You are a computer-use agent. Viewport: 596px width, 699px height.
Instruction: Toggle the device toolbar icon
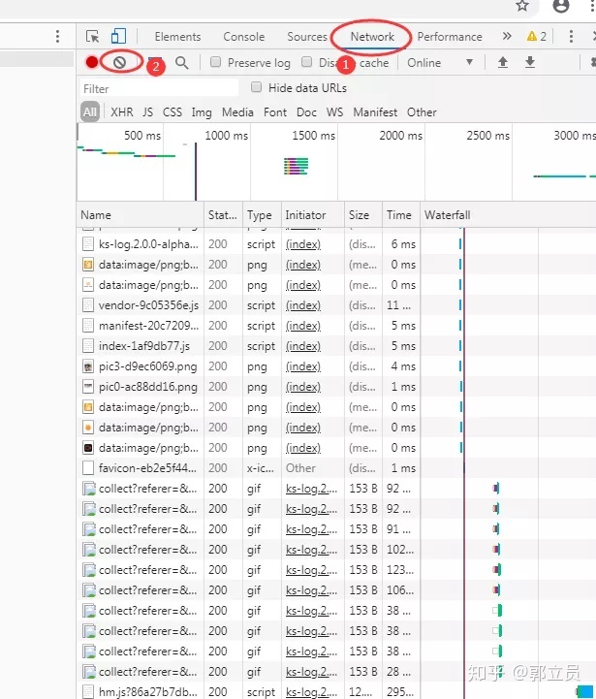pos(118,36)
